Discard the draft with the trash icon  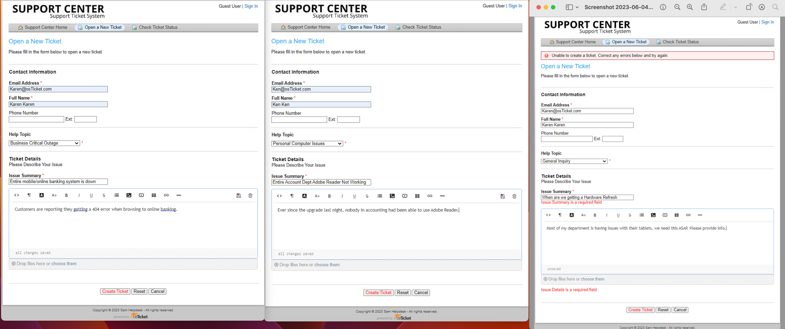[250, 195]
